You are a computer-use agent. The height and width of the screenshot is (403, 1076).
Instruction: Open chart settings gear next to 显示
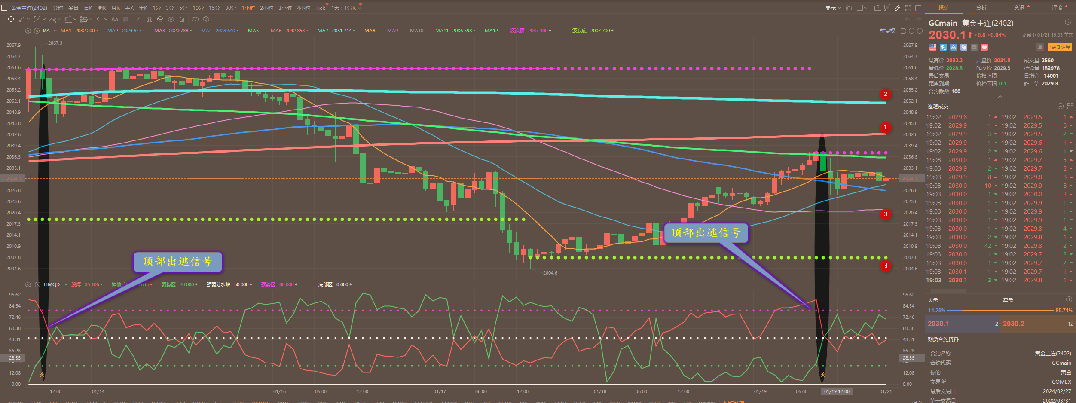[x=849, y=8]
